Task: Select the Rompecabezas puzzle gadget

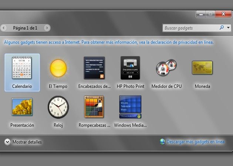Action: click(x=94, y=107)
